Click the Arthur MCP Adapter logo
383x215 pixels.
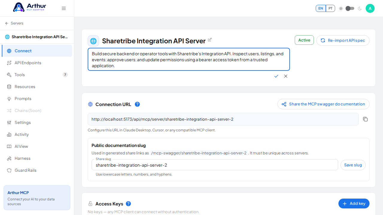tap(29, 7)
